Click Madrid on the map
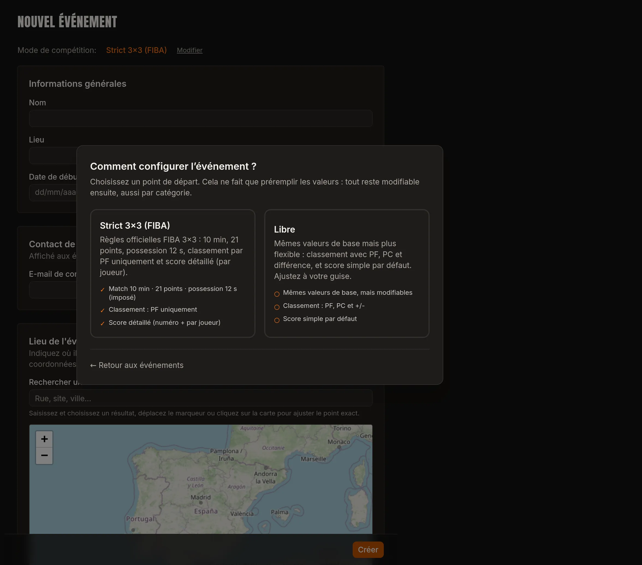This screenshot has width=642, height=565. pyautogui.click(x=201, y=498)
